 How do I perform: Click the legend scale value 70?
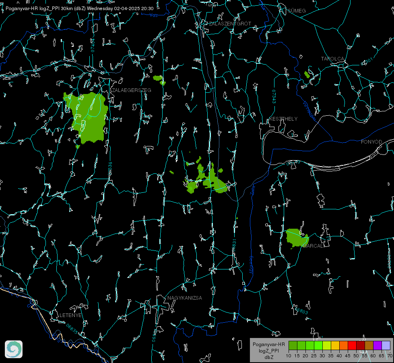pos(390,356)
